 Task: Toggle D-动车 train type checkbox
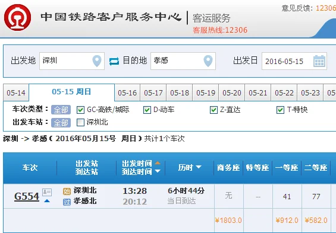point(147,110)
